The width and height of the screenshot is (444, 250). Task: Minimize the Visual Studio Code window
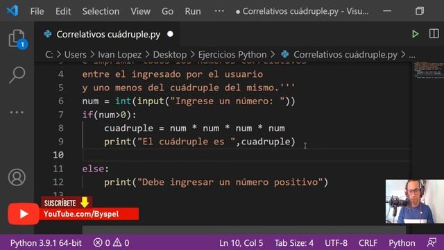(387, 11)
